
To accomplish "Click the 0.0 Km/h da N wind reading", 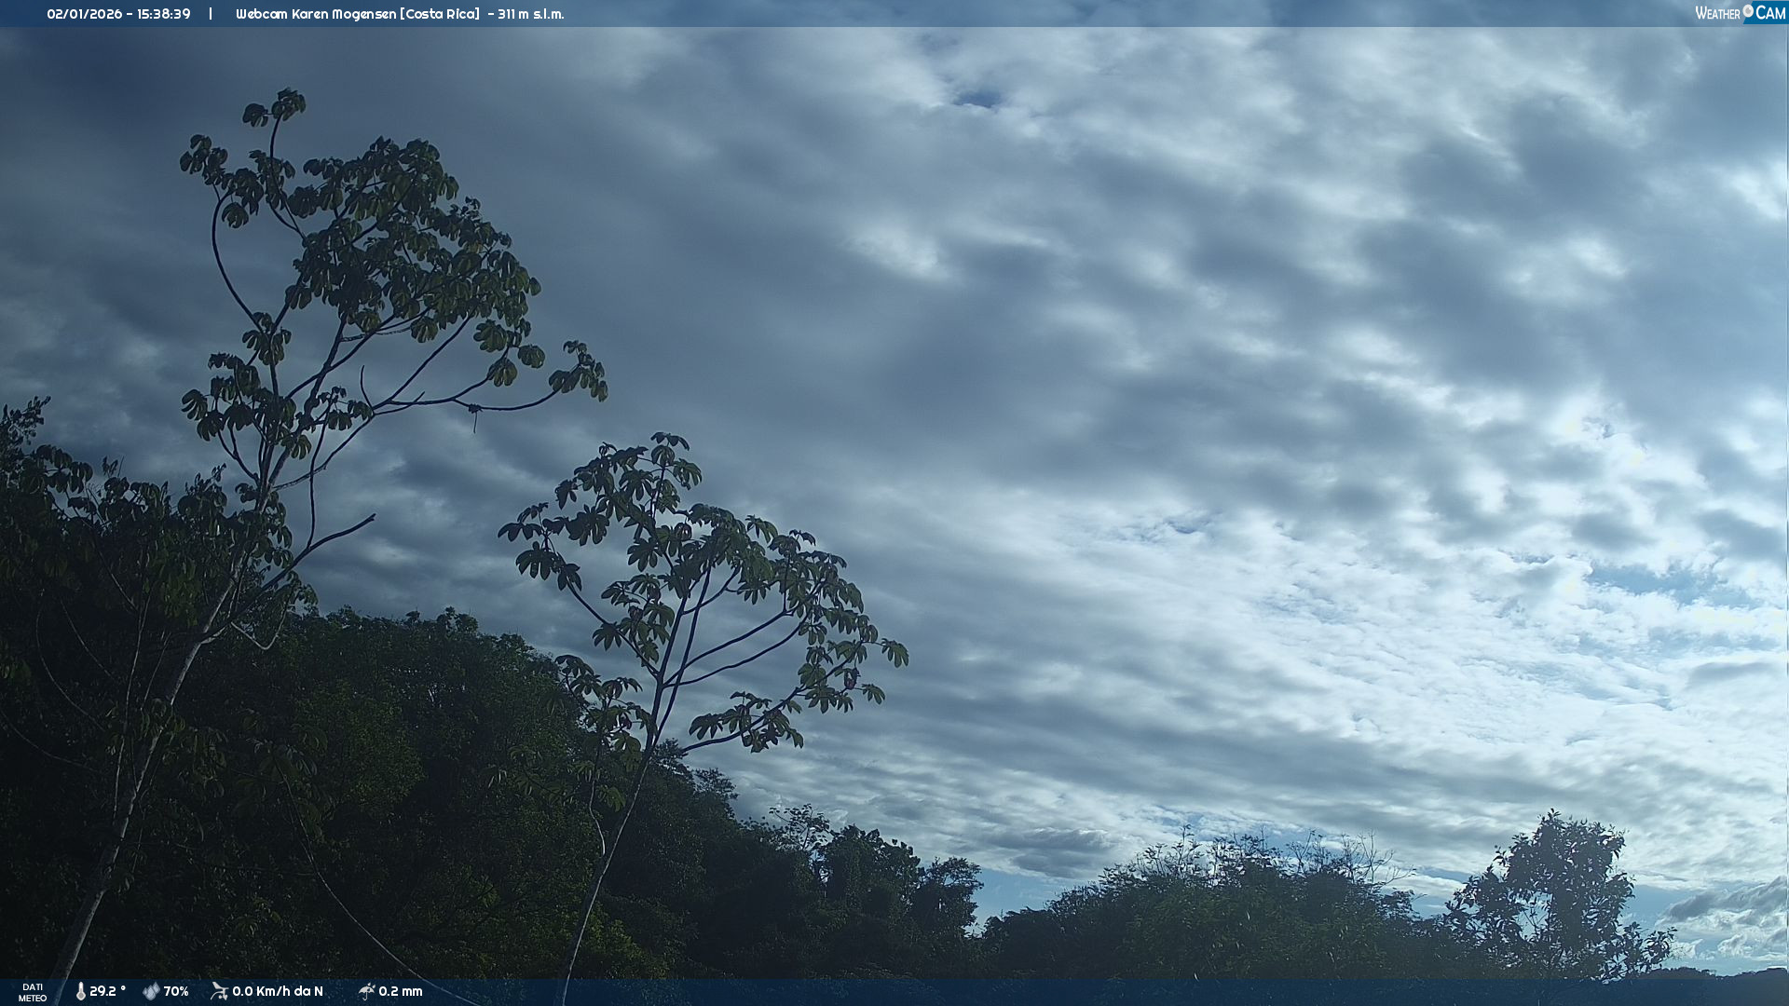I will pos(278,991).
